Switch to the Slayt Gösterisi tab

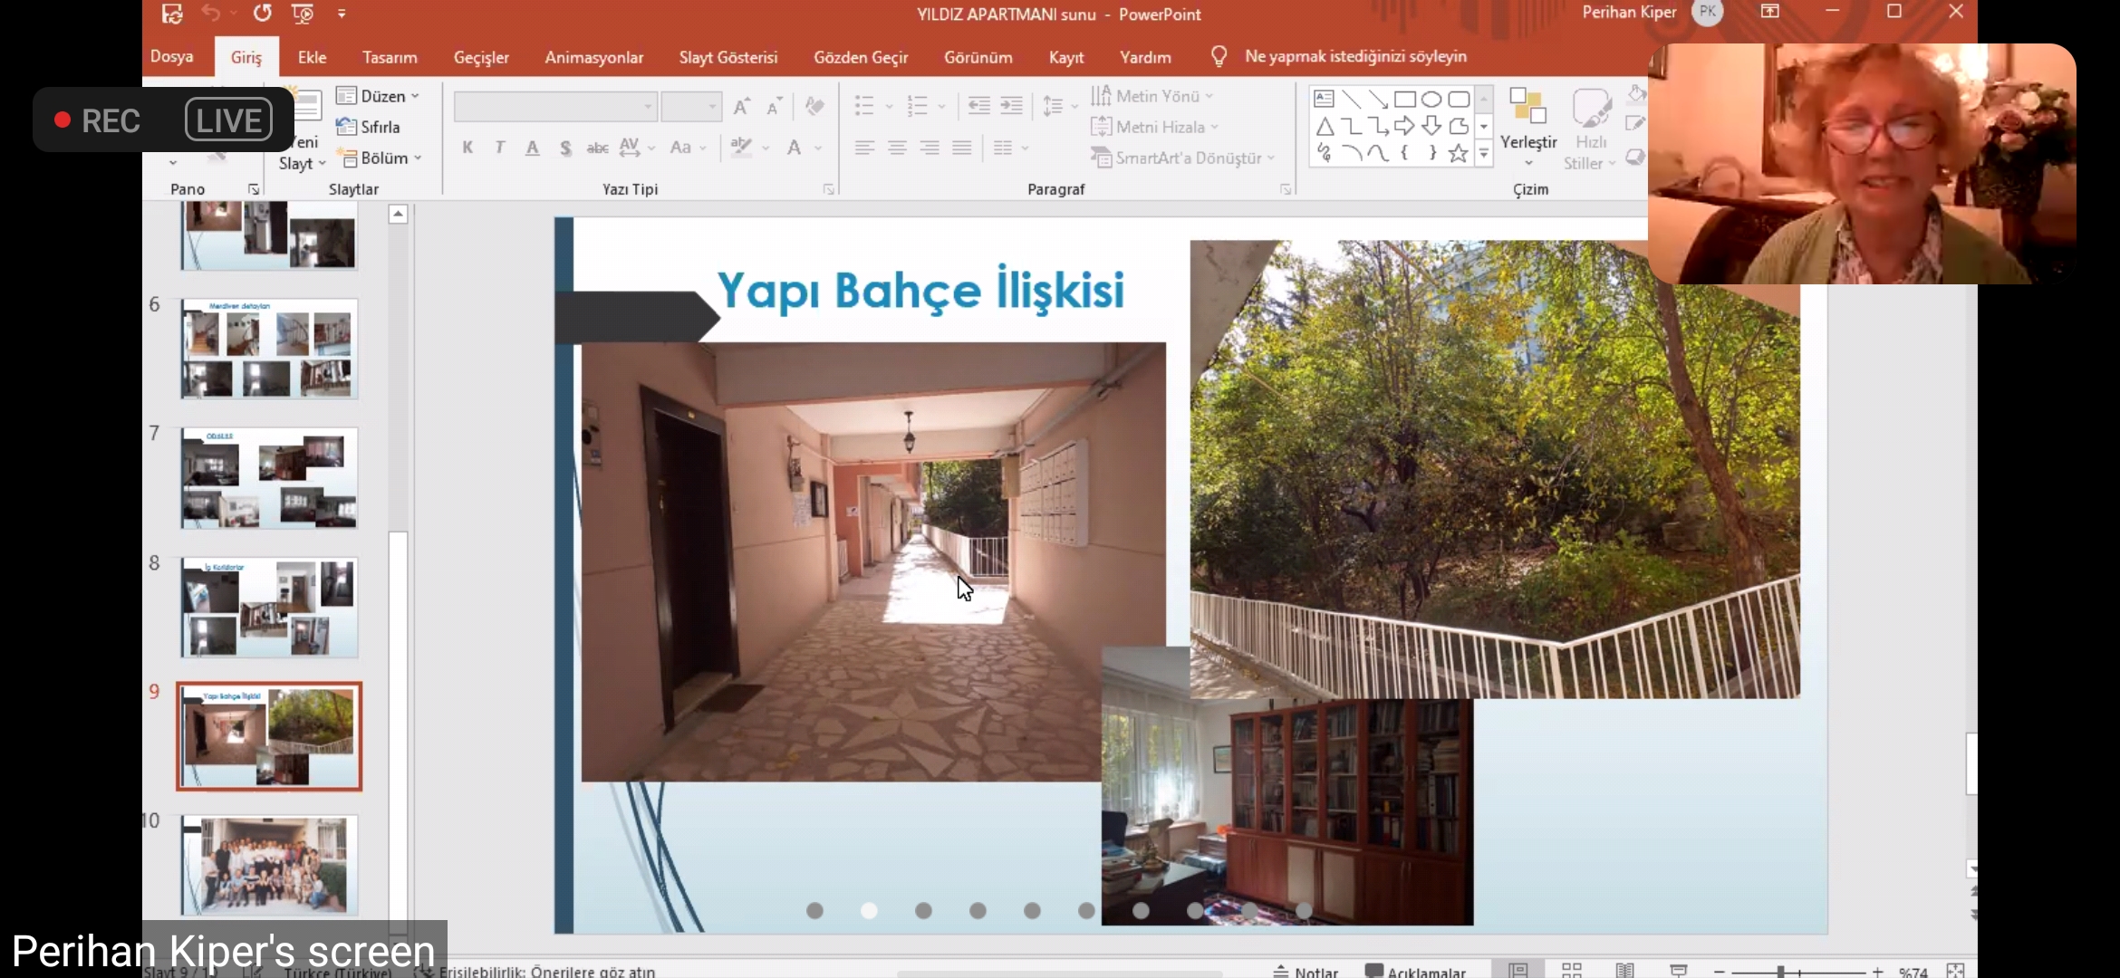pyautogui.click(x=728, y=57)
